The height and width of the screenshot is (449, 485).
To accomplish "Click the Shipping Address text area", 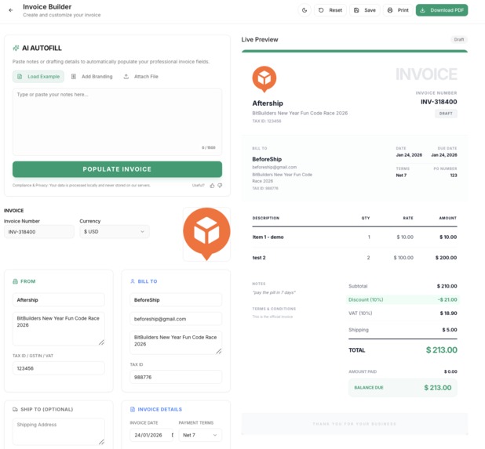I will (59, 432).
